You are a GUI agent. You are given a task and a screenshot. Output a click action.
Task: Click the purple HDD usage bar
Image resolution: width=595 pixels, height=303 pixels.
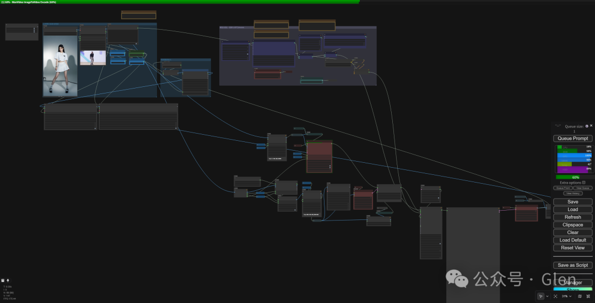[x=572, y=169]
